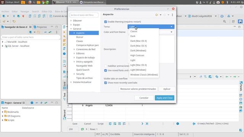This screenshot has width=244, height=137.
Task: Open Color and Font theme dropdown arrow
Action: pyautogui.click(x=171, y=32)
